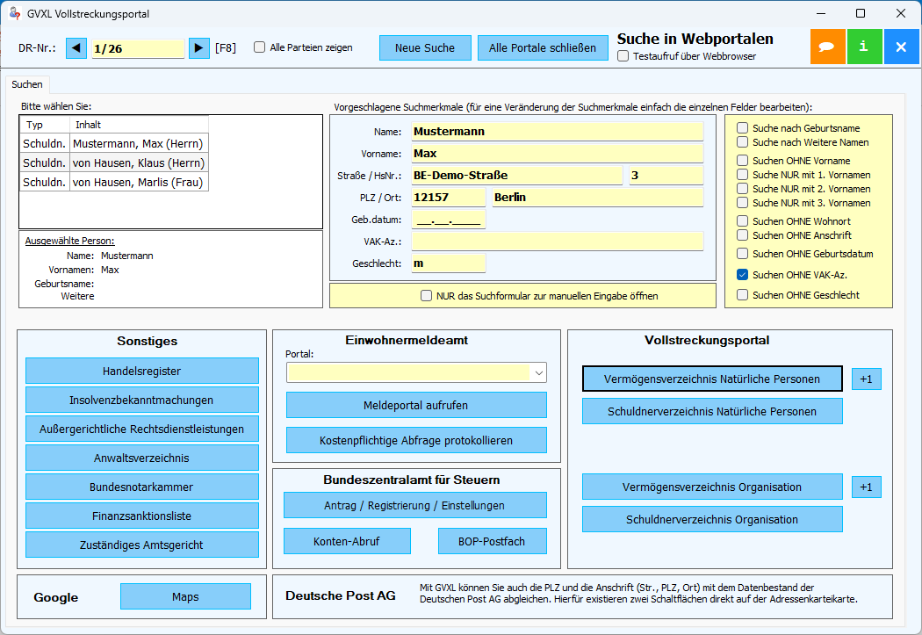922x635 pixels.
Task: Open Anwaltsverzeichnis
Action: tap(141, 458)
